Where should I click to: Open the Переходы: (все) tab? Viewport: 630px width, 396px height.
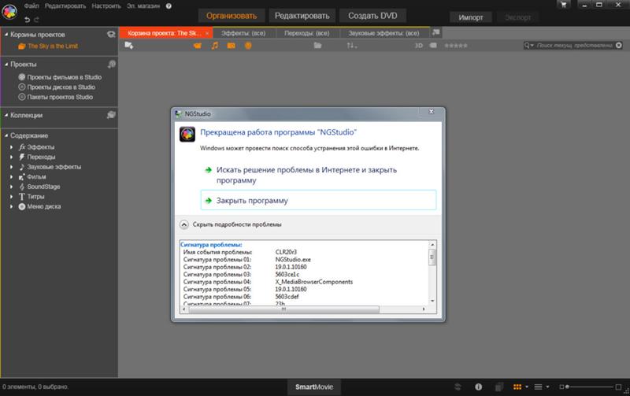click(307, 33)
